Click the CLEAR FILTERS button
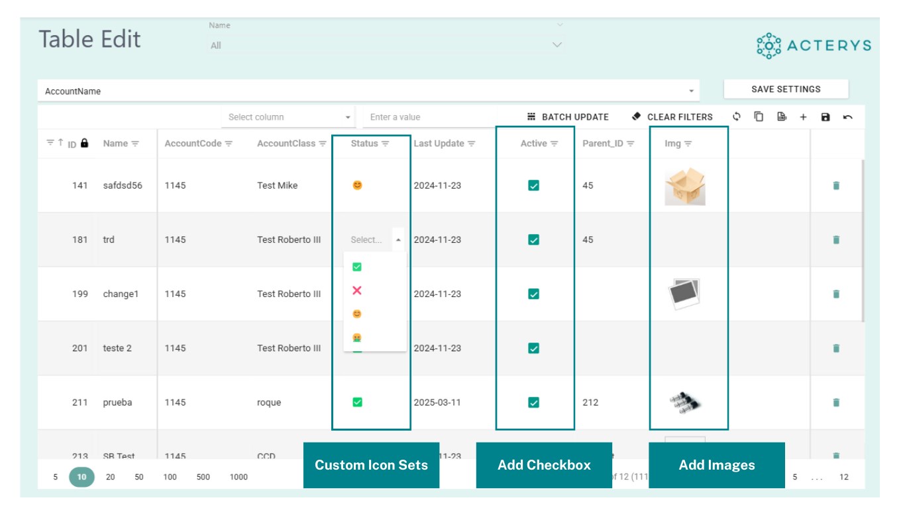 (x=672, y=117)
